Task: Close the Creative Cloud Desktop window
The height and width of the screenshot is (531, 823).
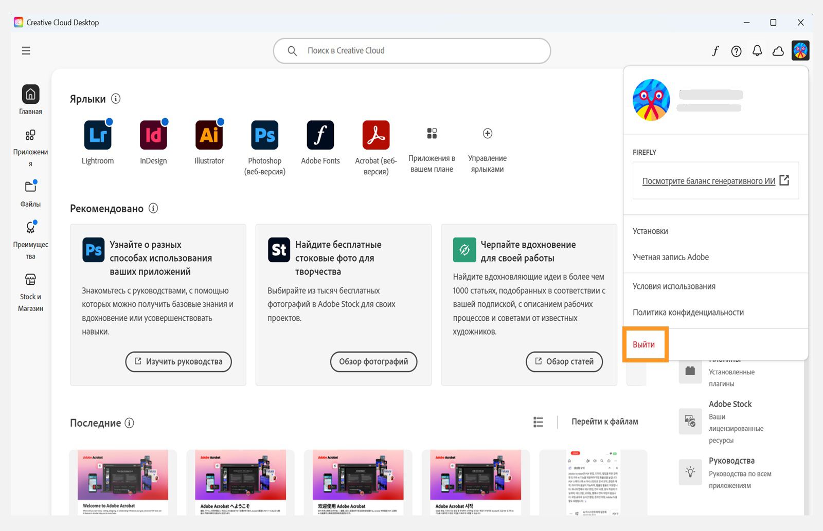Action: click(x=800, y=22)
